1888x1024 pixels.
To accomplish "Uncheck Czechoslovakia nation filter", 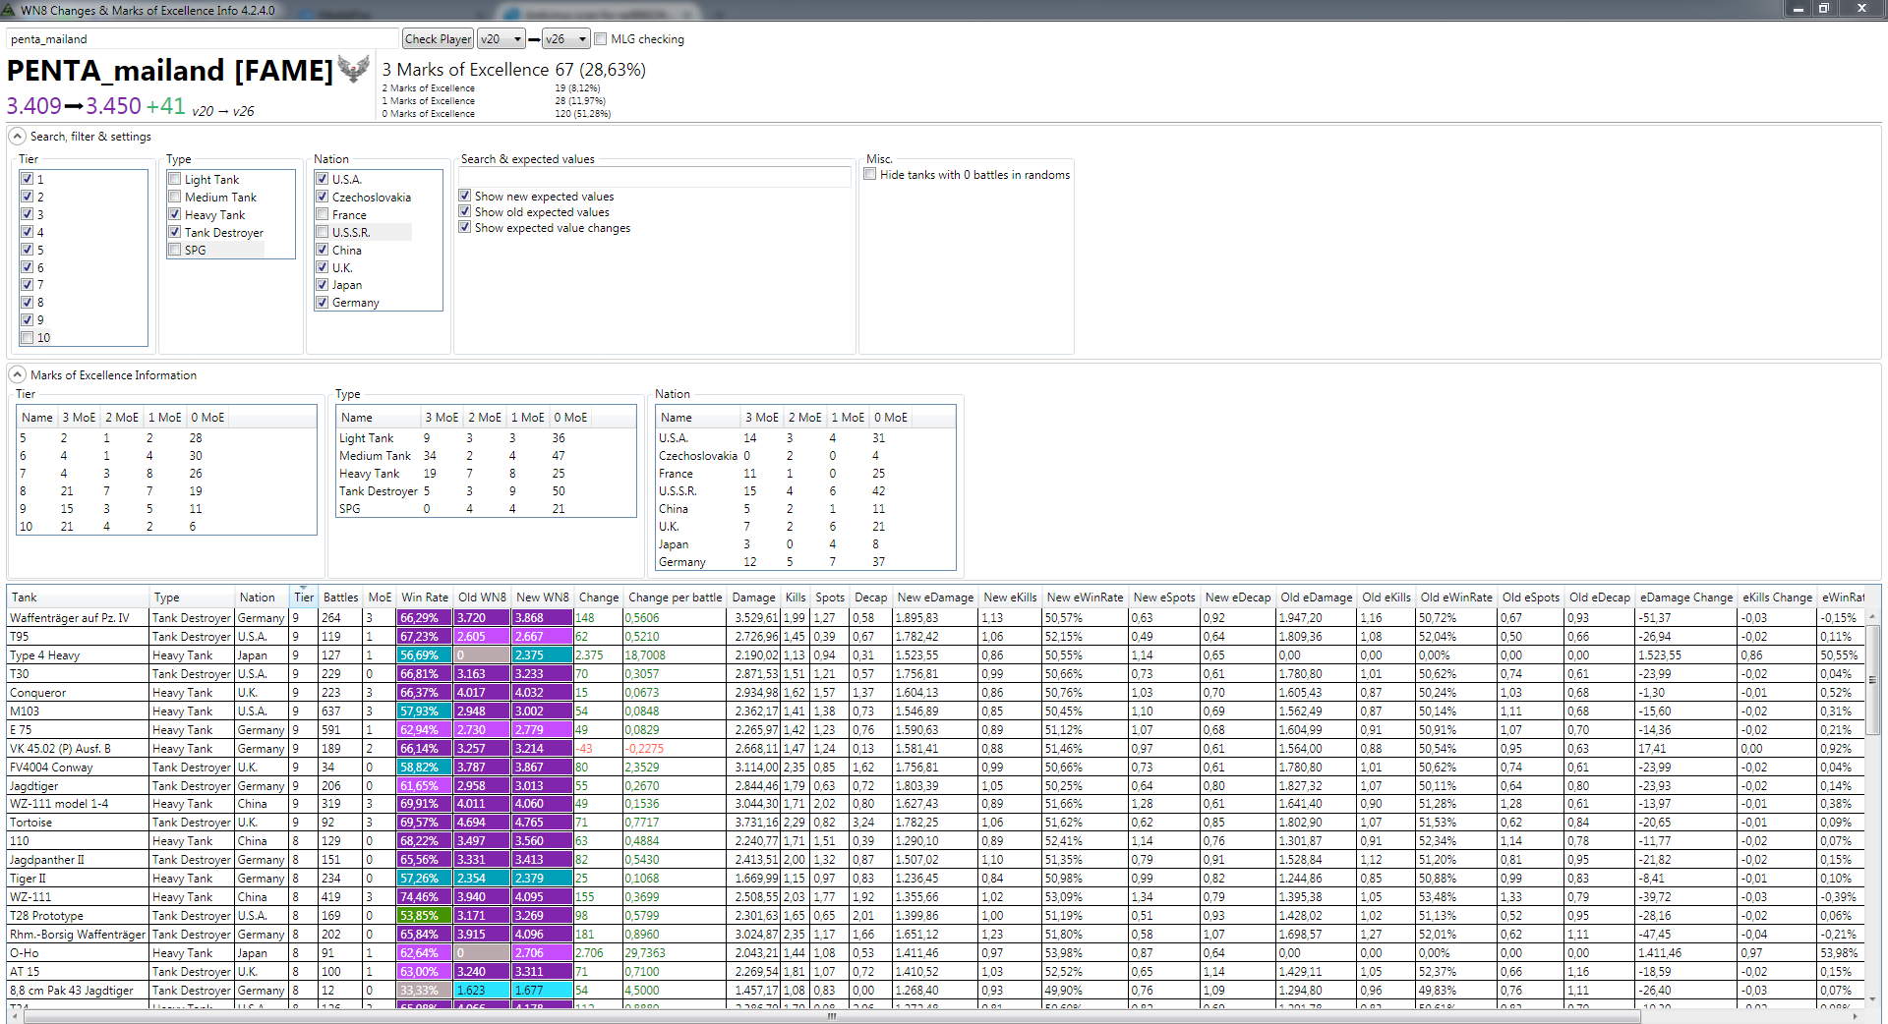I will pos(322,197).
